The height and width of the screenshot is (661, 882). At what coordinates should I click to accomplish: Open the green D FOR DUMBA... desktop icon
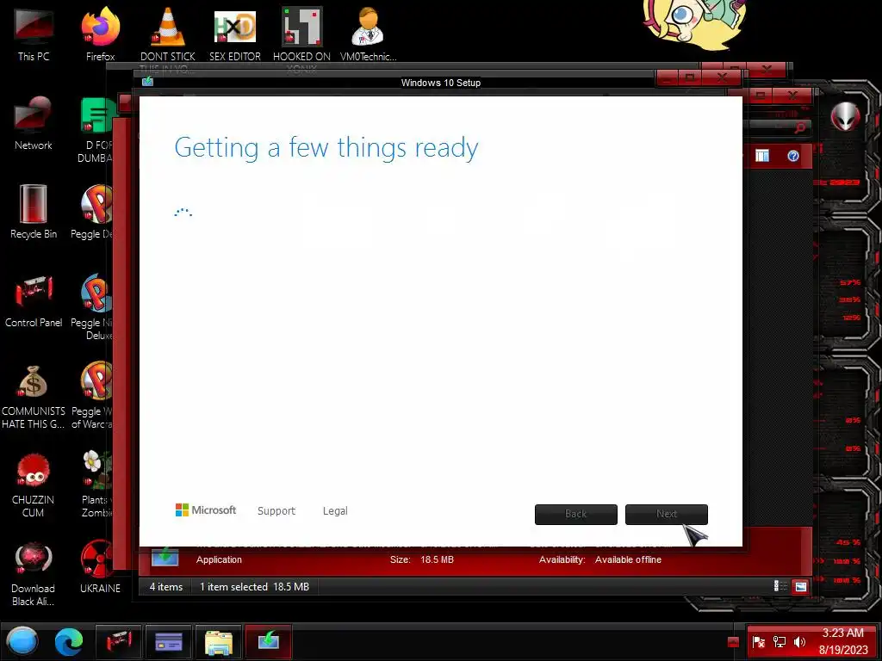(96, 129)
